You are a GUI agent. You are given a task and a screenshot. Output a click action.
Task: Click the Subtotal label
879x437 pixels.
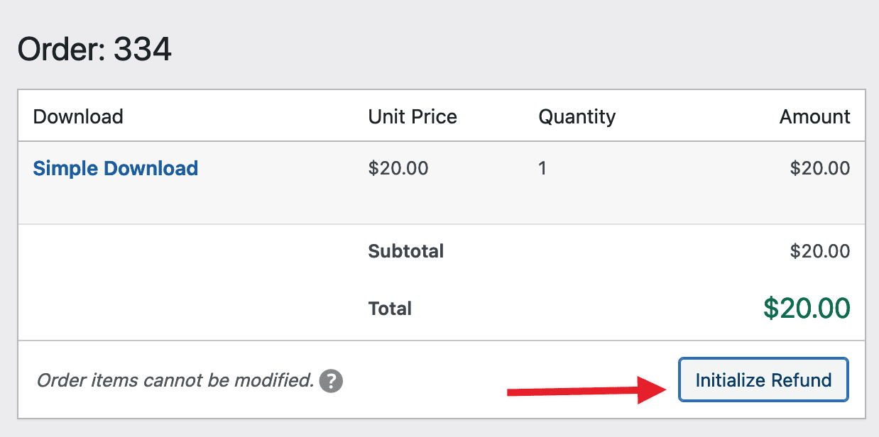pos(405,251)
